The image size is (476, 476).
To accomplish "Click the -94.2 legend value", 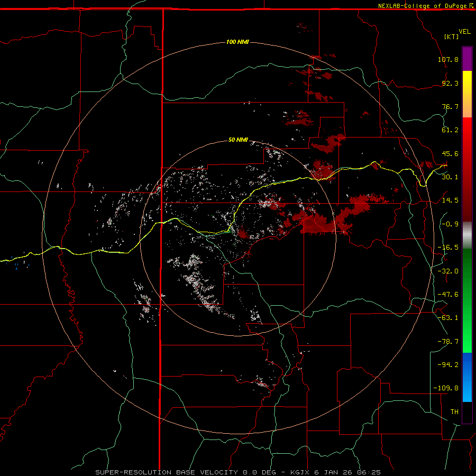I will pyautogui.click(x=448, y=364).
